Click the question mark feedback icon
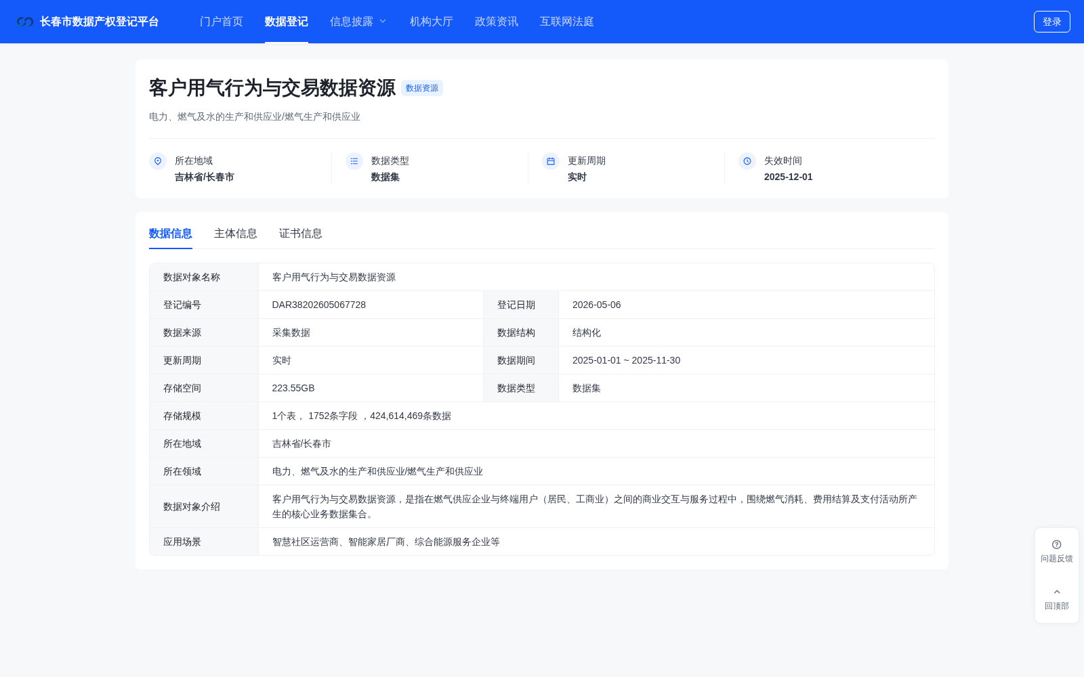 pos(1057,544)
